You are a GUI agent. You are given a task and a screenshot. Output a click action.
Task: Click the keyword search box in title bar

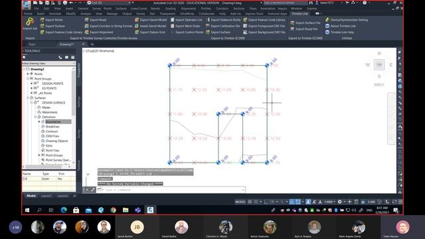(285, 3)
